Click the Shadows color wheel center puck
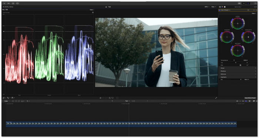The width and height of the screenshot is (259, 138). (227, 37)
